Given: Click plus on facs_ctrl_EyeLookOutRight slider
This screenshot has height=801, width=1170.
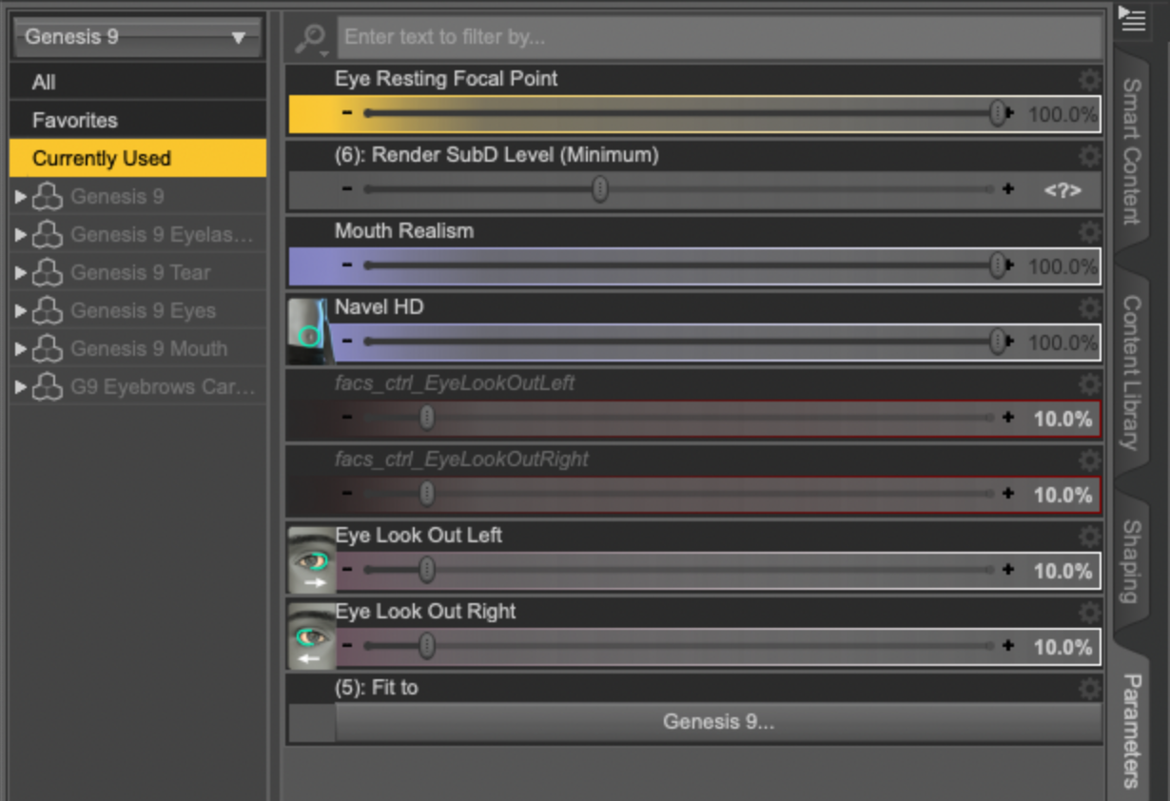Looking at the screenshot, I should tap(1008, 493).
